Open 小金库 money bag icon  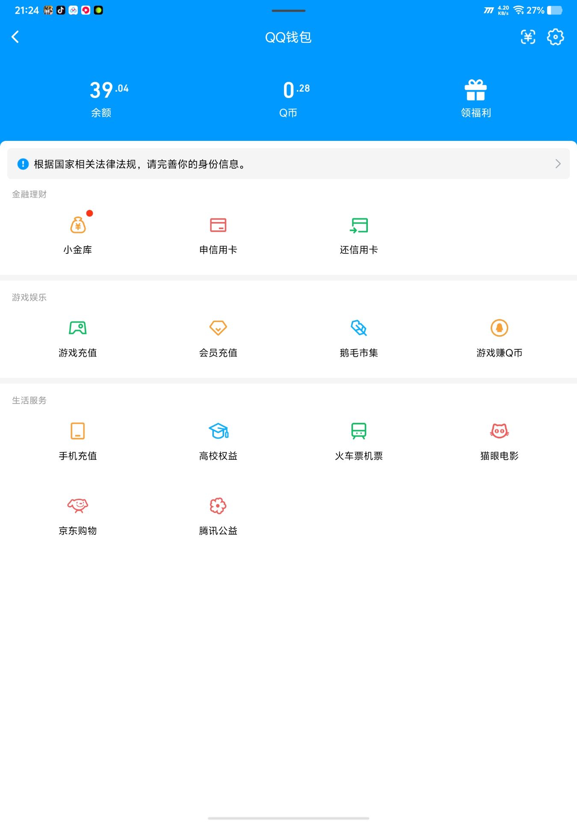tap(78, 225)
